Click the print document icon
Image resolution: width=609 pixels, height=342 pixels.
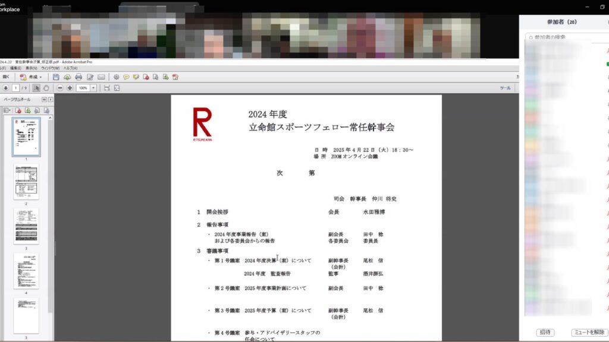79,77
